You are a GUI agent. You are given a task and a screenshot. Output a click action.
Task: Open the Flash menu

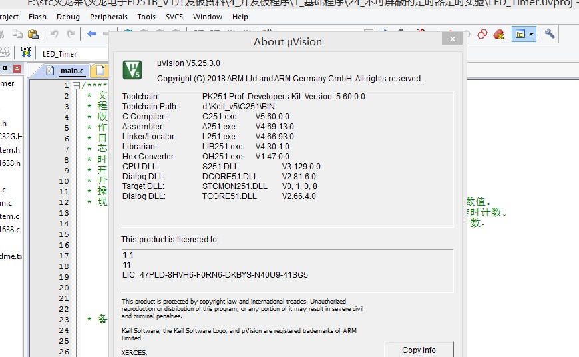point(37,17)
